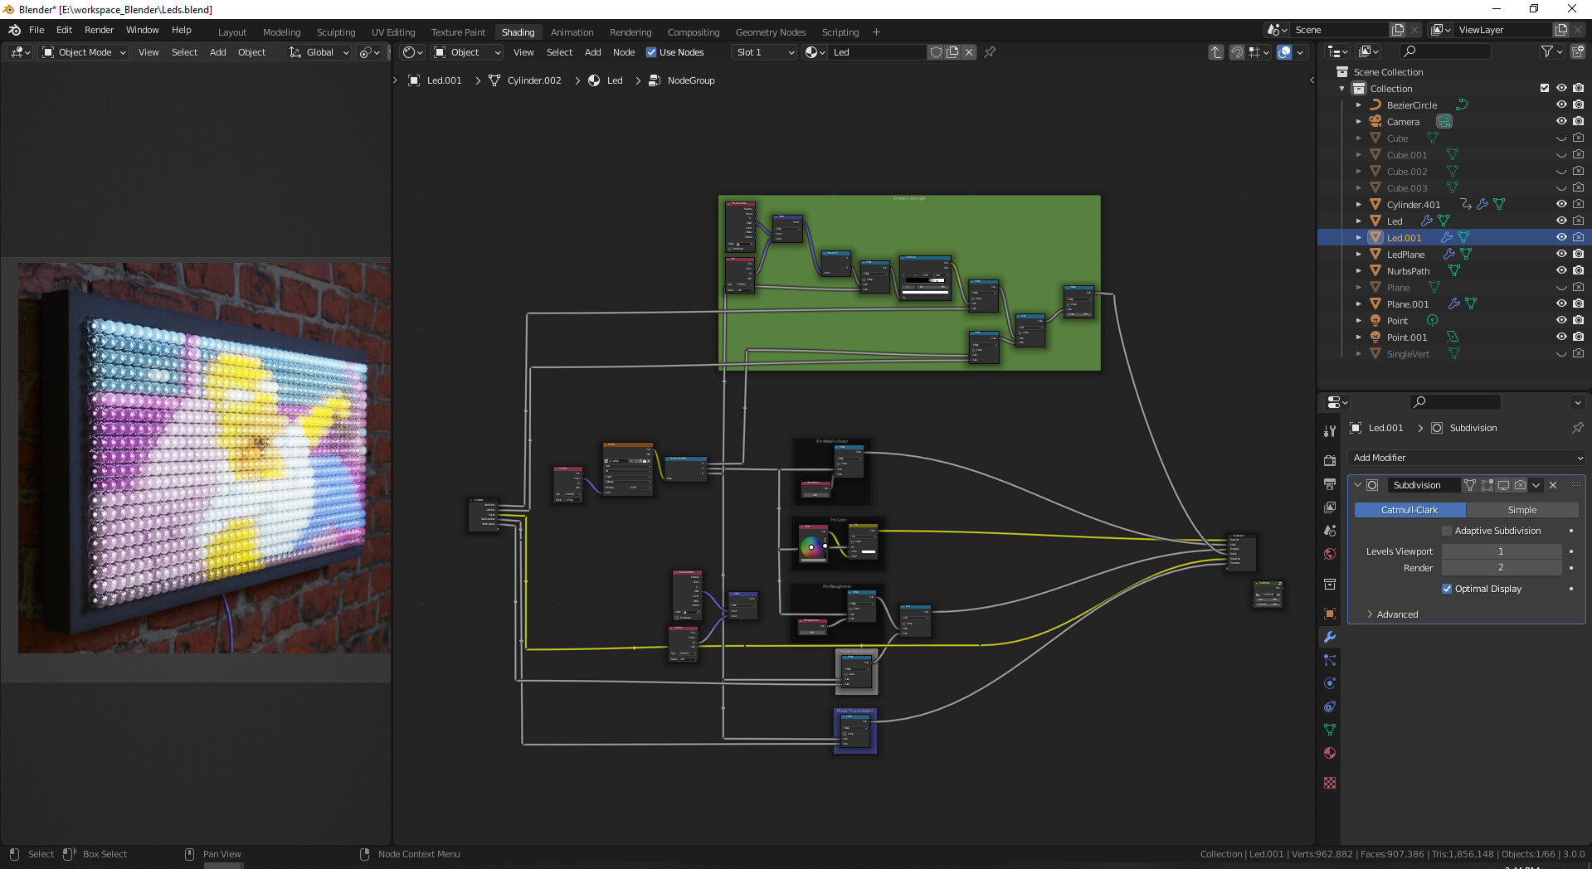This screenshot has width=1592, height=869.
Task: Open the Add Modifier selector
Action: 1466,457
